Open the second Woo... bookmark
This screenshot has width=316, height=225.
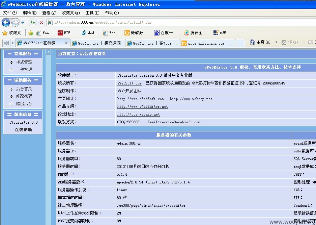112,33
